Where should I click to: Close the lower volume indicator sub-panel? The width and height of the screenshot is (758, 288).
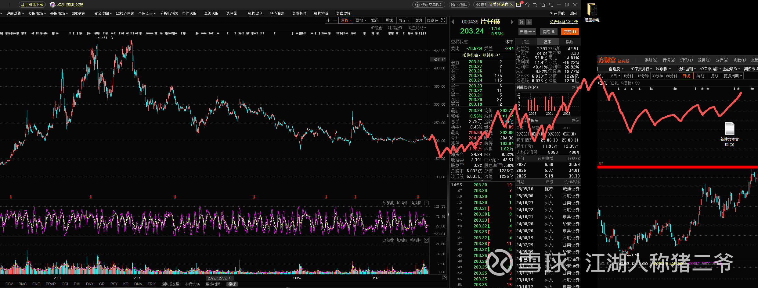click(426, 241)
